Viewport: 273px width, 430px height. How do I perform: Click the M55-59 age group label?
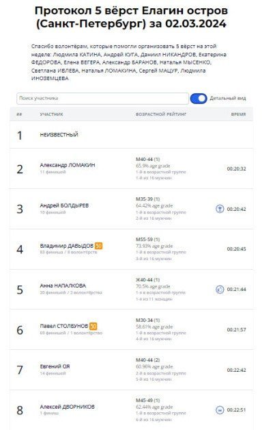tap(148, 240)
